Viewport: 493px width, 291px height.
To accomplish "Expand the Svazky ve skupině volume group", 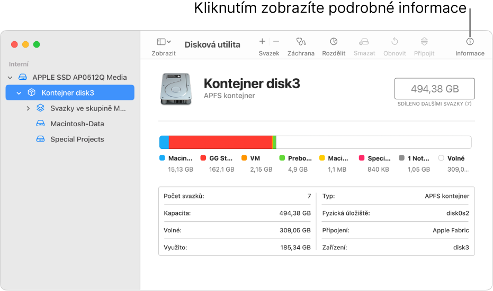I will click(x=28, y=108).
